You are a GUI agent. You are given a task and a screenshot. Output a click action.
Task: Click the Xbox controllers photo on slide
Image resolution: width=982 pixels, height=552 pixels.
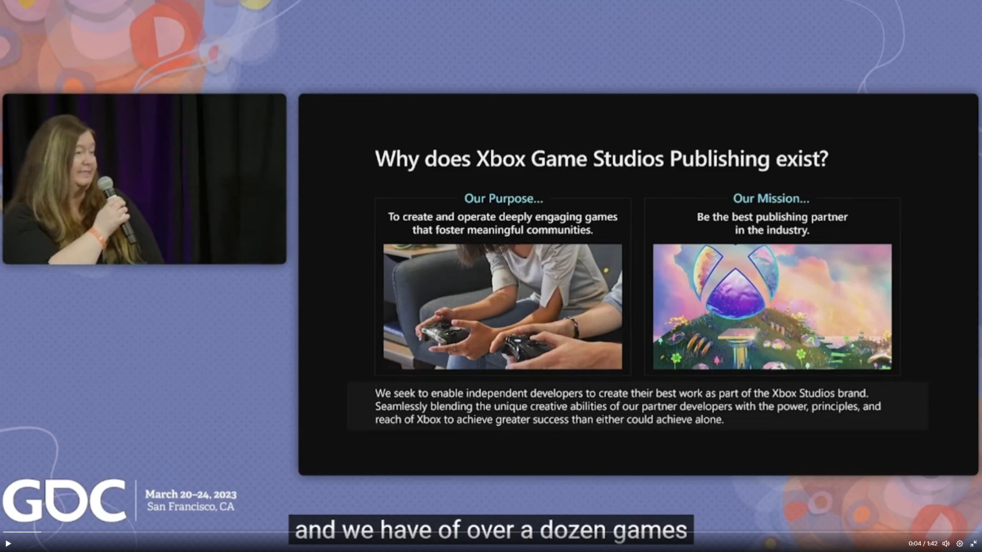pos(503,306)
